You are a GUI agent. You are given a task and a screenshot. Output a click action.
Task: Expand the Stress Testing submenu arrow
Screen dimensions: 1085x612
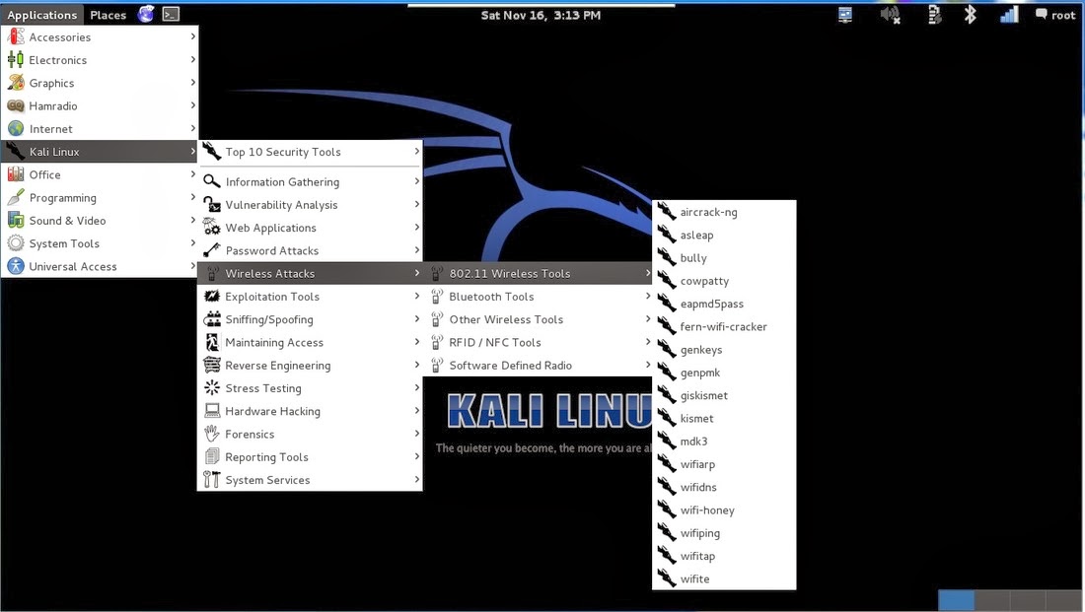[x=416, y=388]
